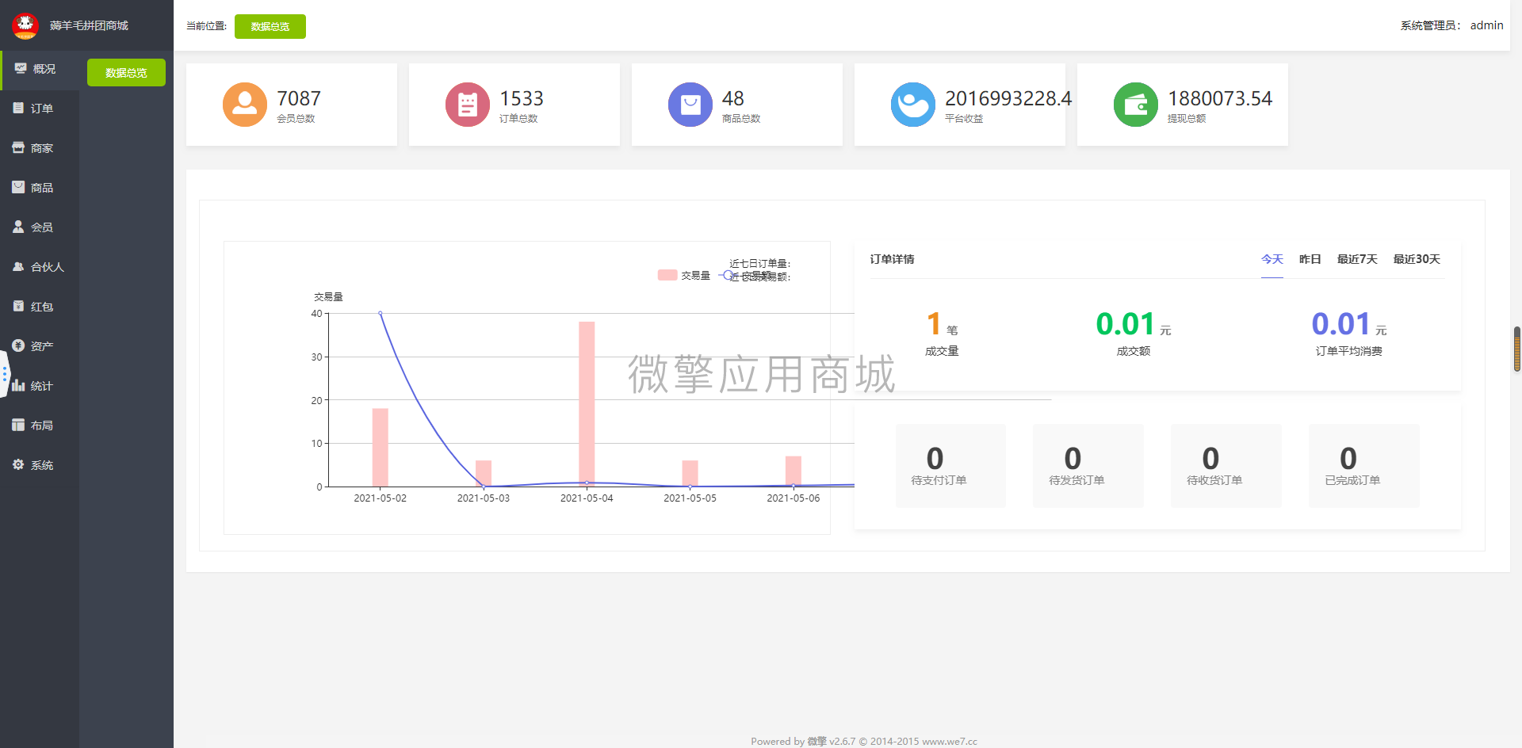Click the sidebar collapse handle with dots

[5, 374]
